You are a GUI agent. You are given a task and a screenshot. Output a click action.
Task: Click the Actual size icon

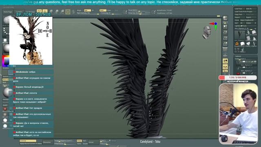225,38
